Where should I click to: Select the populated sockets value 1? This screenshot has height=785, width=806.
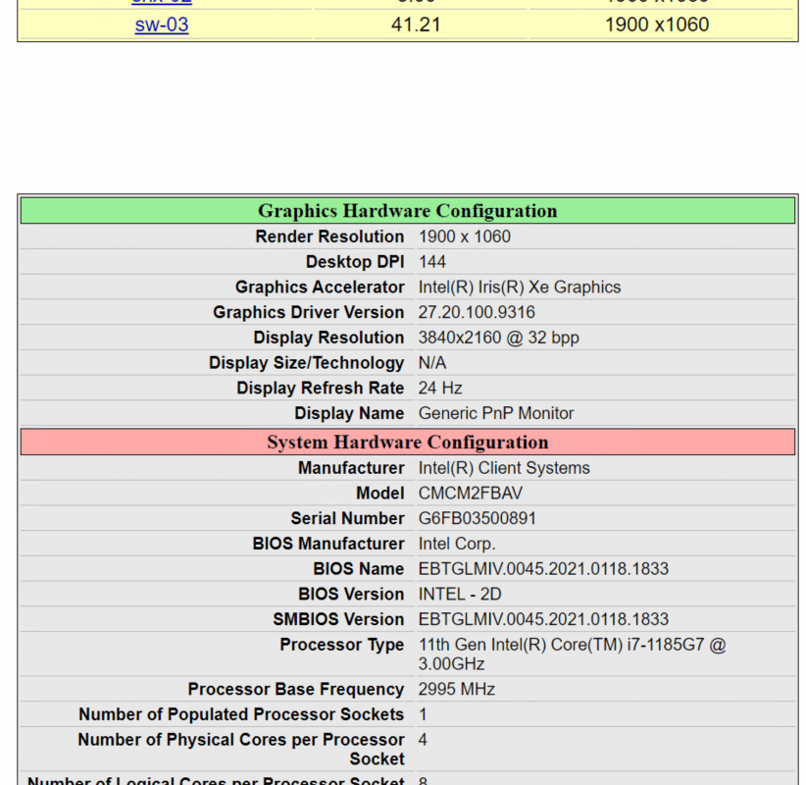coord(423,714)
